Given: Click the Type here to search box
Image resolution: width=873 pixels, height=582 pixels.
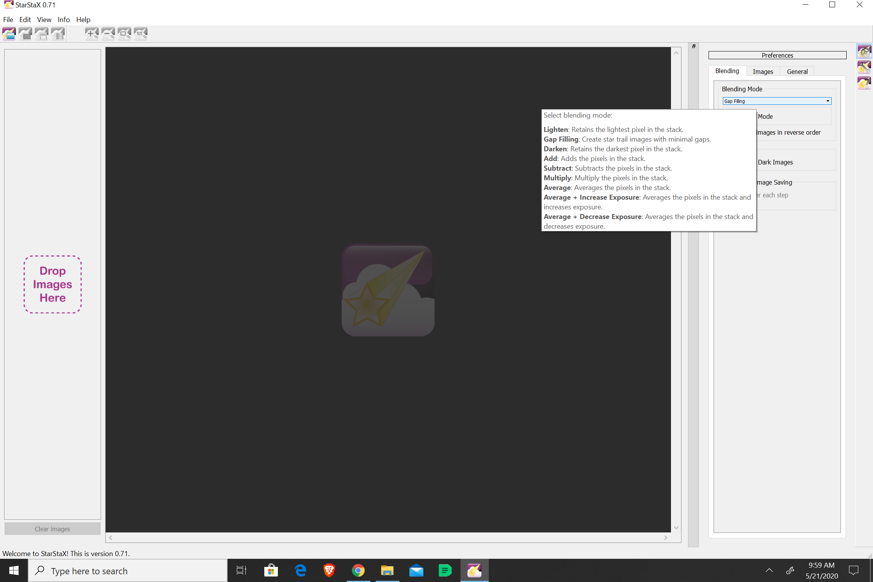Looking at the screenshot, I should pyautogui.click(x=128, y=571).
